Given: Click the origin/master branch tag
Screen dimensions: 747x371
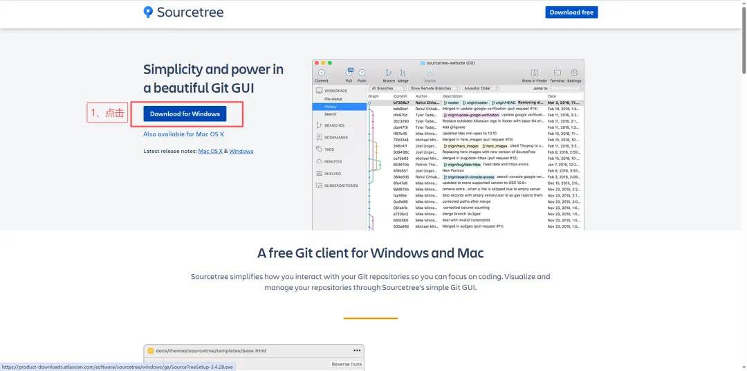Looking at the screenshot, I should pyautogui.click(x=475, y=102).
